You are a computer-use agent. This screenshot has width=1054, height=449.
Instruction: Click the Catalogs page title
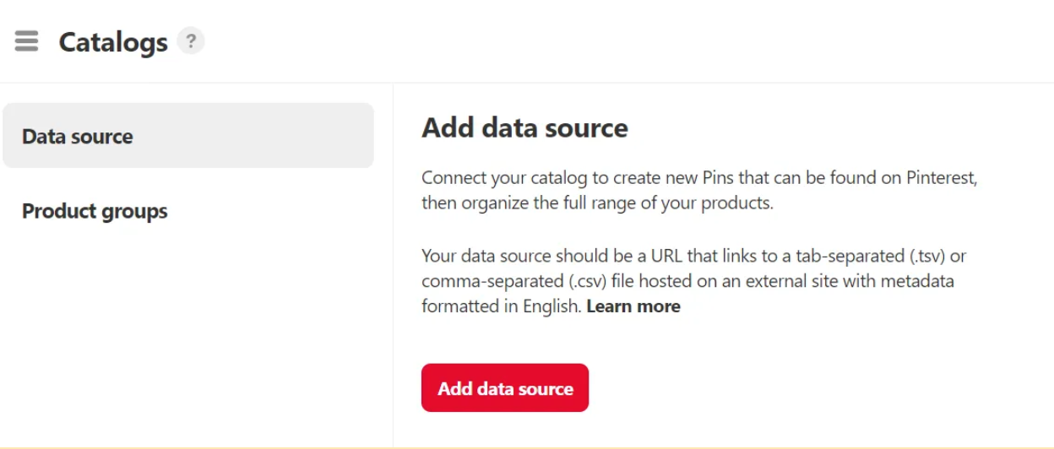coord(113,42)
